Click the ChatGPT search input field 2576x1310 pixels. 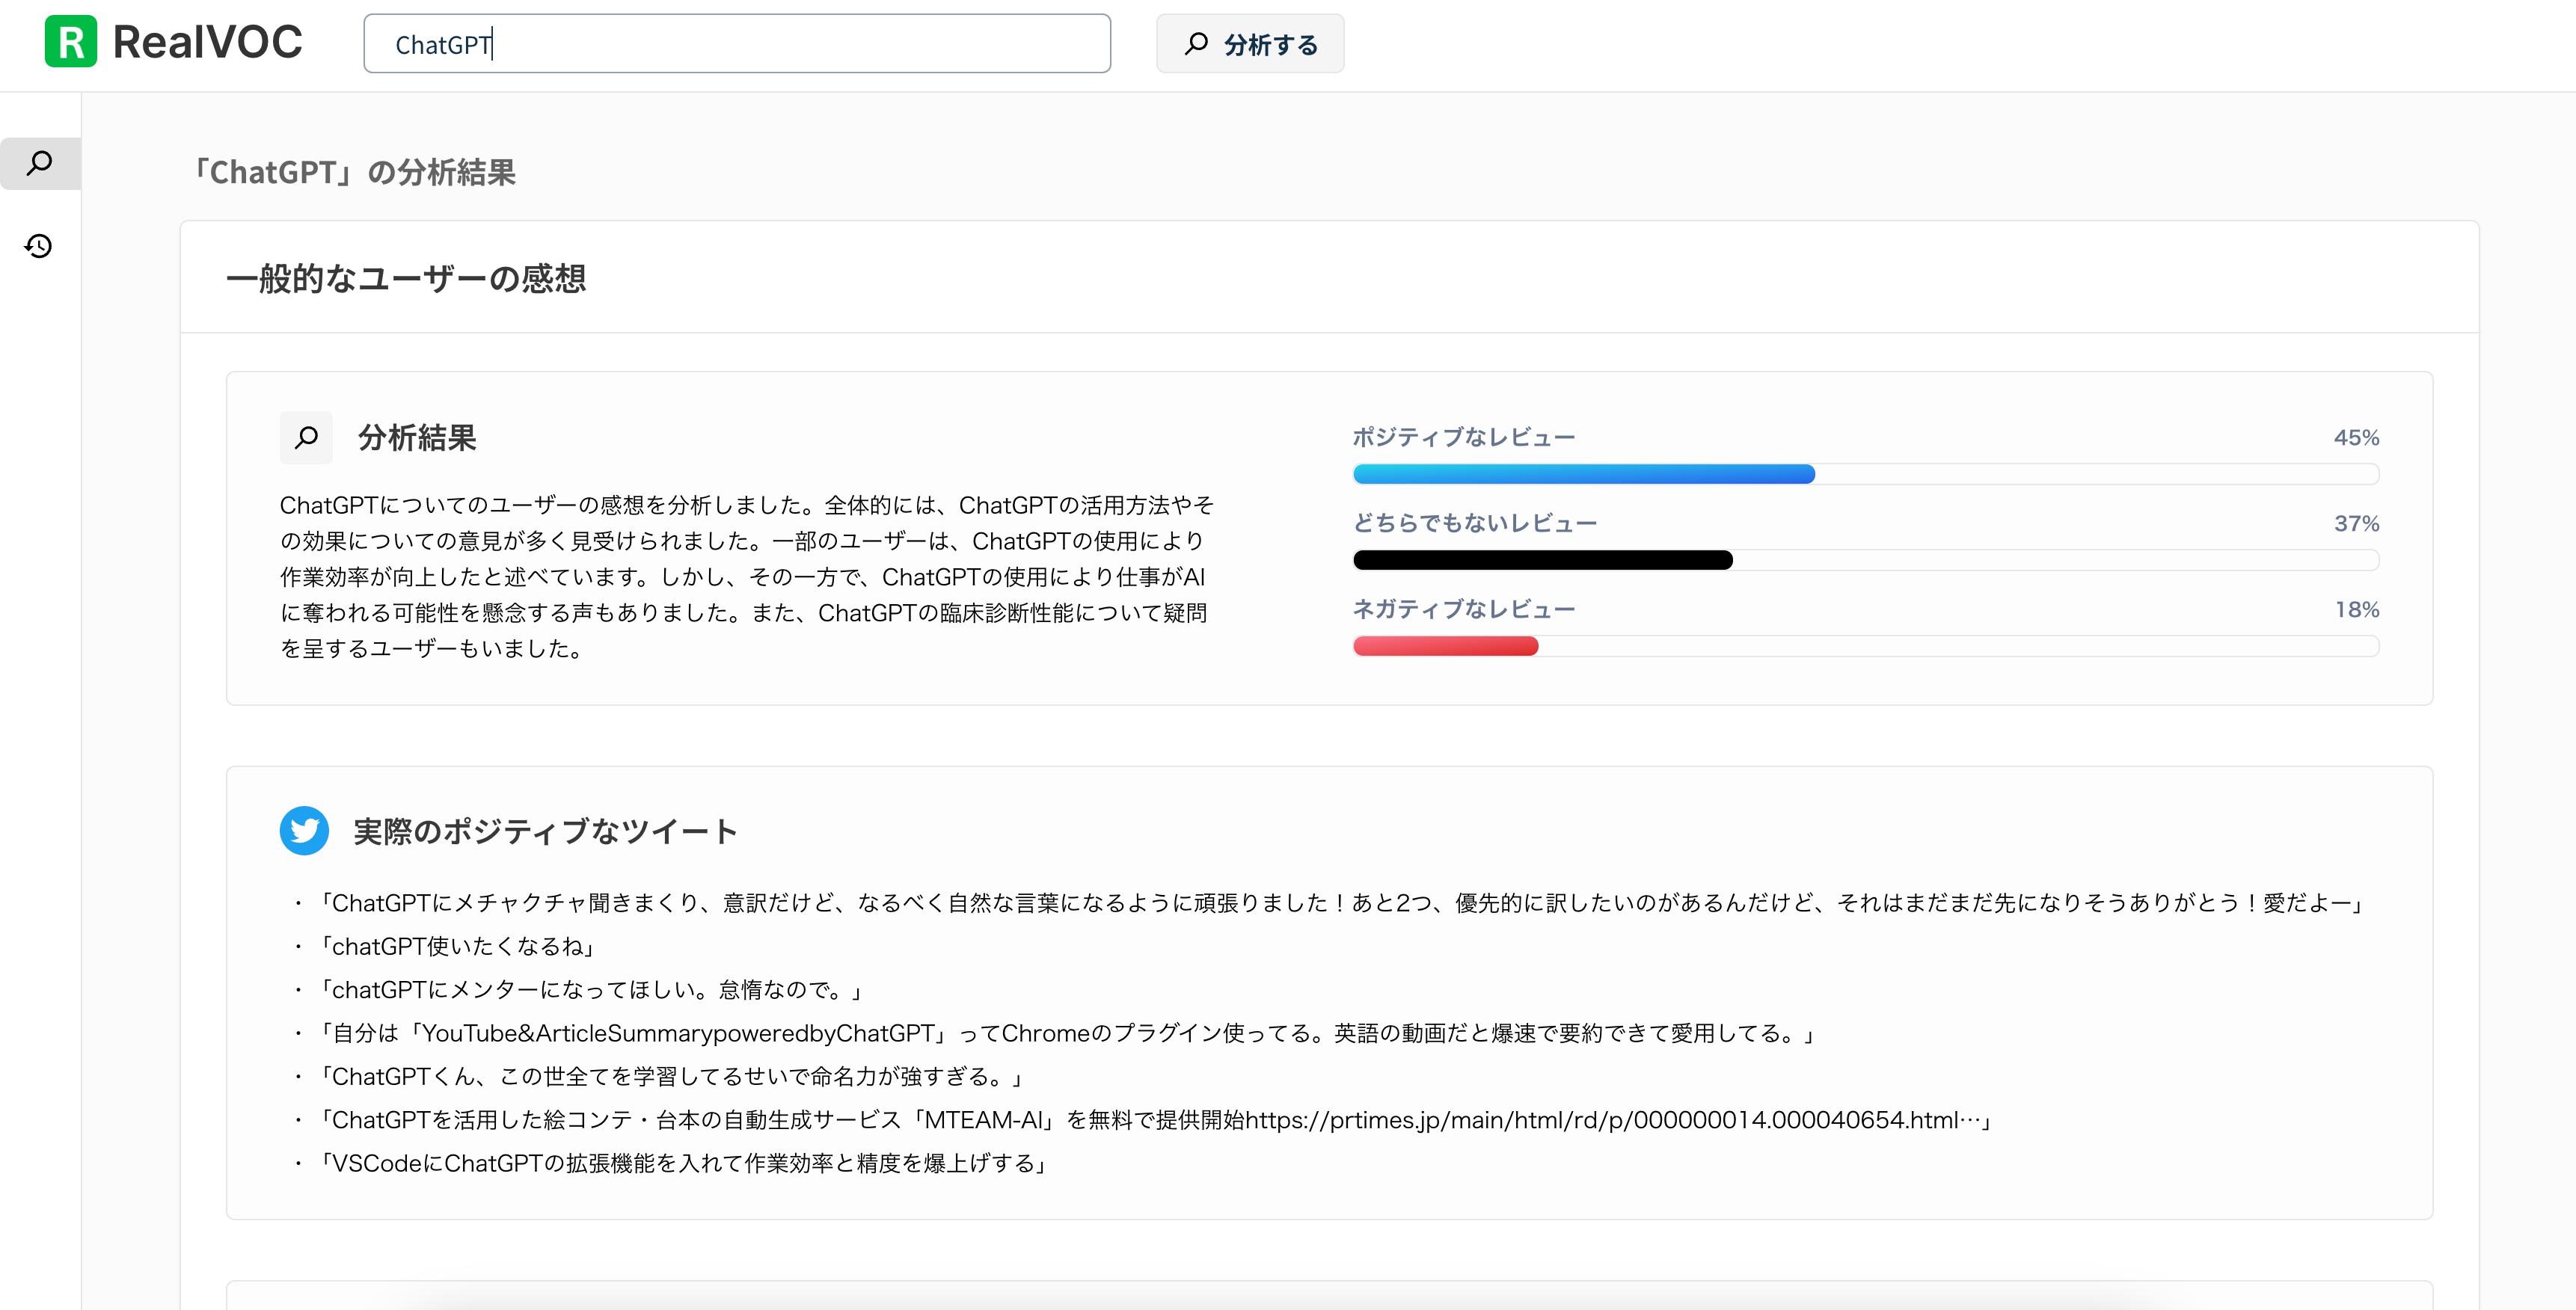click(737, 44)
